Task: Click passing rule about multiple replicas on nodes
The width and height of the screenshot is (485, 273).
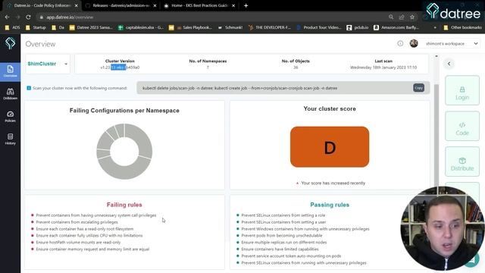Action: (x=284, y=243)
